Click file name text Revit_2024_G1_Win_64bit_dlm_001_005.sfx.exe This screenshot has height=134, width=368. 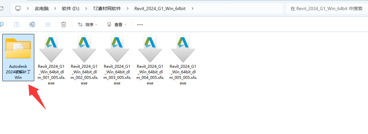click(51, 75)
